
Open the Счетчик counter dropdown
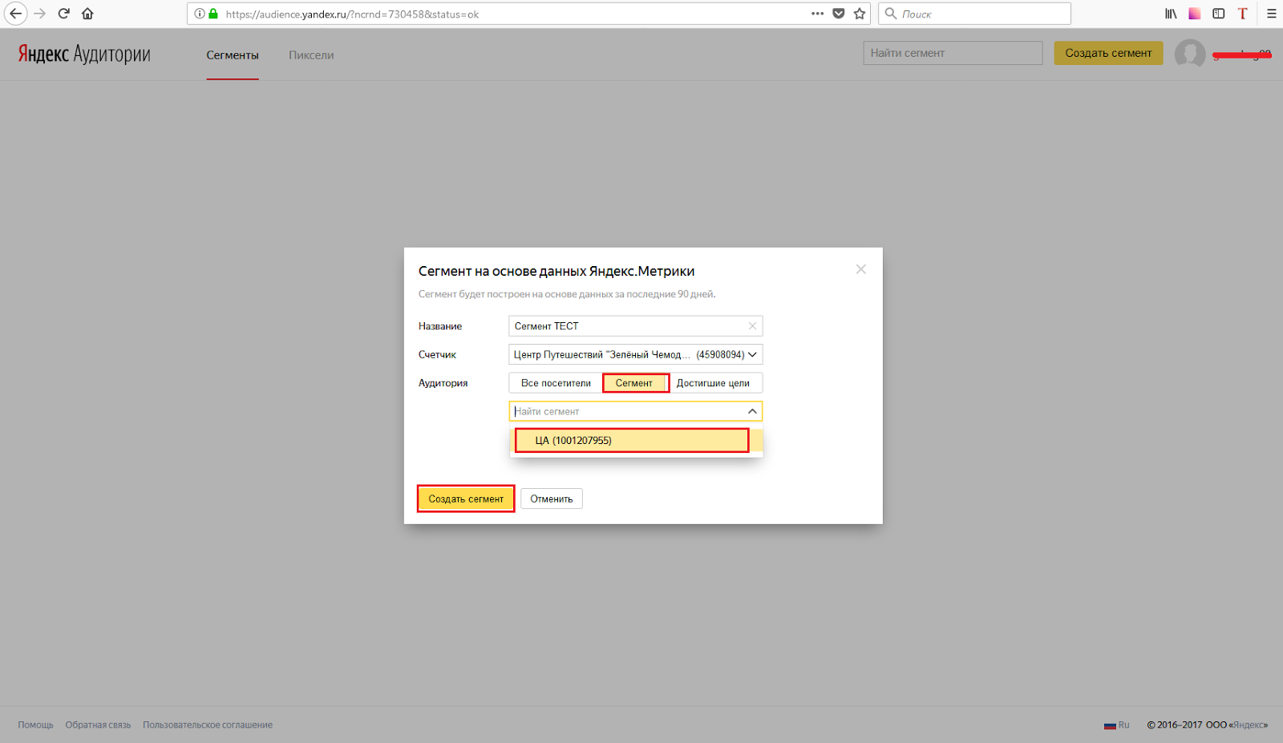click(635, 354)
